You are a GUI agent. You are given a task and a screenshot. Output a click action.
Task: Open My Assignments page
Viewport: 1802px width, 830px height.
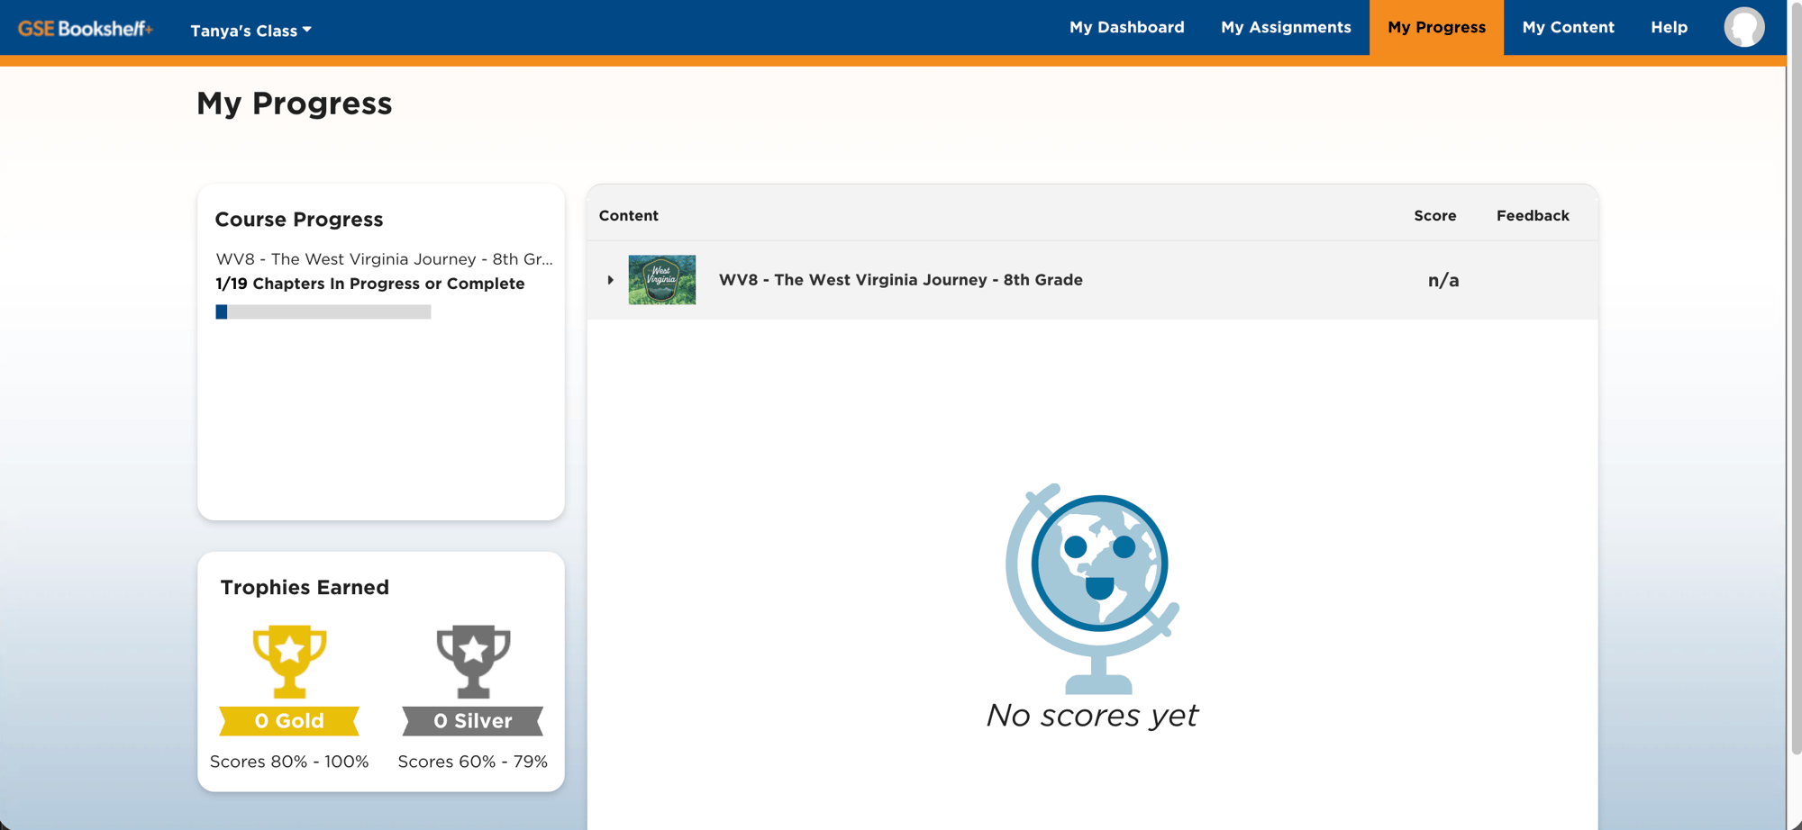coord(1286,27)
